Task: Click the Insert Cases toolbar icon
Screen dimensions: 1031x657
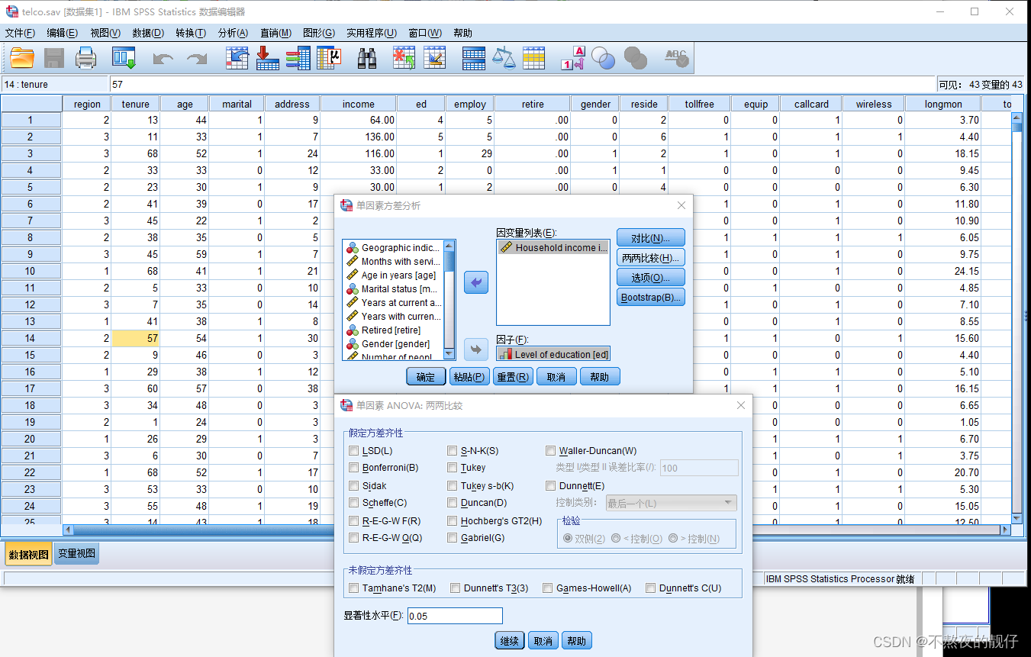Action: 404,58
